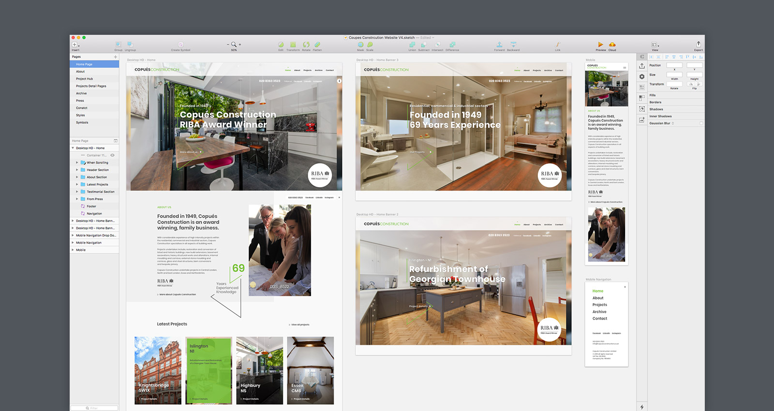This screenshot has width=774, height=411.
Task: Click the Mask tool icon
Action: [360, 44]
